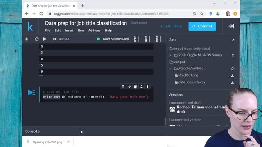
Task: Click Add Data button
Action: 171,26
